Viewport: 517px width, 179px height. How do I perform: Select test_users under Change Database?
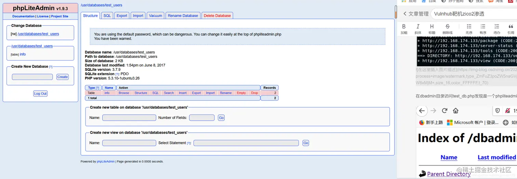coord(38,34)
